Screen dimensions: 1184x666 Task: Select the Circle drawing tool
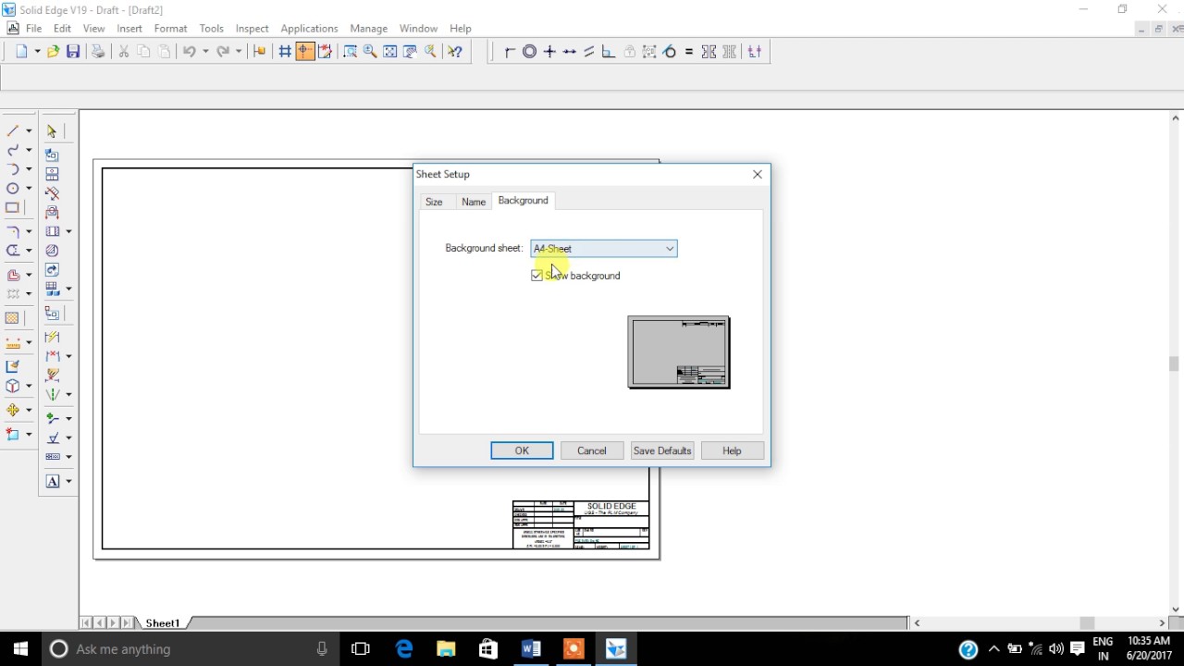(13, 188)
